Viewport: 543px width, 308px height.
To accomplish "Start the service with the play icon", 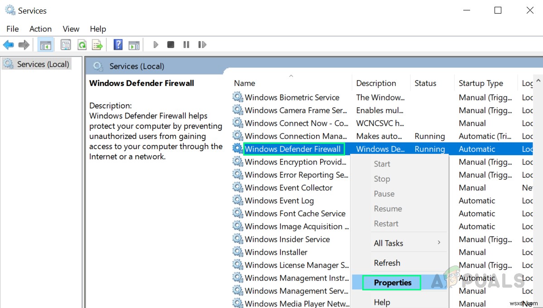I will pos(155,44).
